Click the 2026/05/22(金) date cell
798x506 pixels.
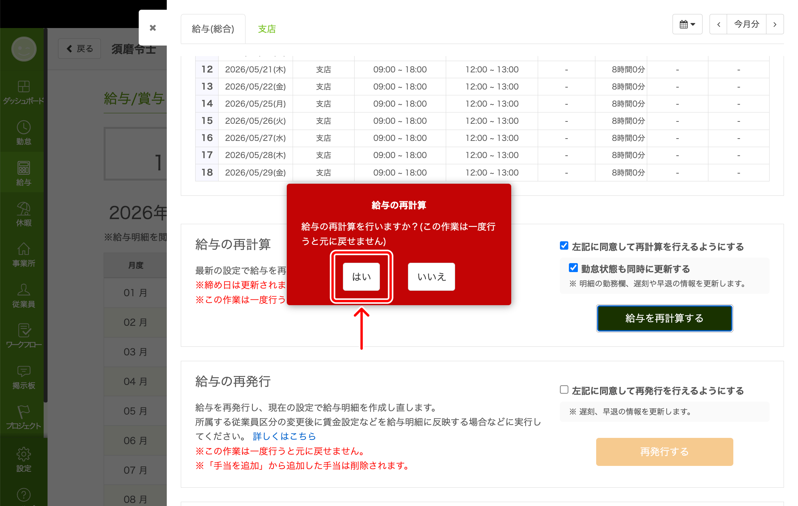(256, 86)
